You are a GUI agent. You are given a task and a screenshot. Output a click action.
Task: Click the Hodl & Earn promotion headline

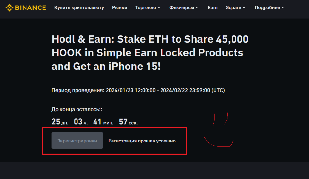(x=150, y=53)
